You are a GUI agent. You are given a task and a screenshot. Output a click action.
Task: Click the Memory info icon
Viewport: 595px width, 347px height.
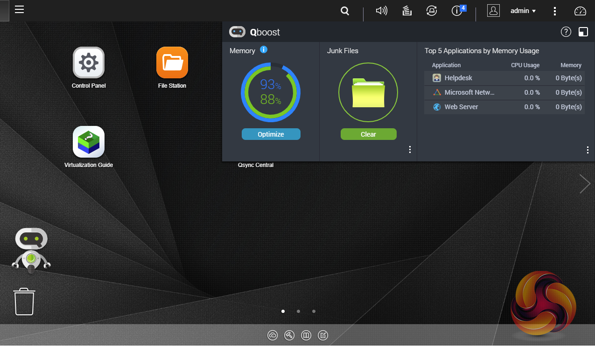[264, 49]
